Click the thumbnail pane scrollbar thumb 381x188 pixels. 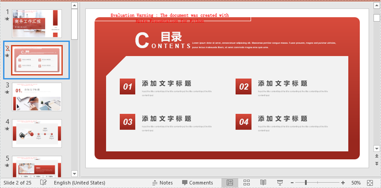tap(74, 24)
